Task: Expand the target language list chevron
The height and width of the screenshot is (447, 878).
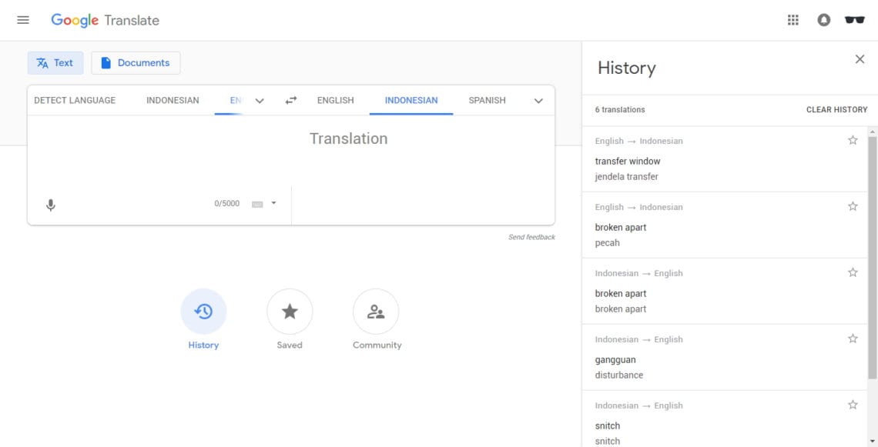Action: (x=538, y=101)
